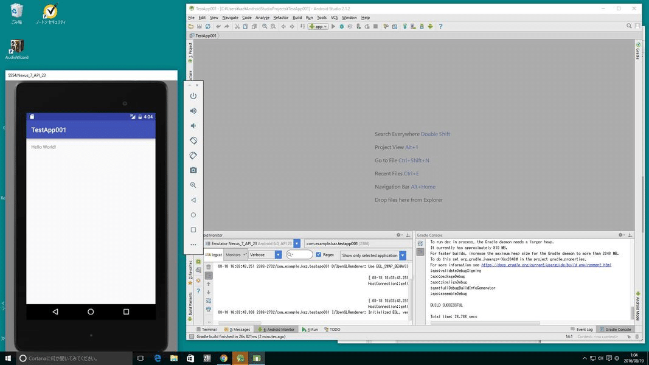Image resolution: width=649 pixels, height=365 pixels.
Task: Click the emulator Zoom magnifier button
Action: (x=193, y=185)
